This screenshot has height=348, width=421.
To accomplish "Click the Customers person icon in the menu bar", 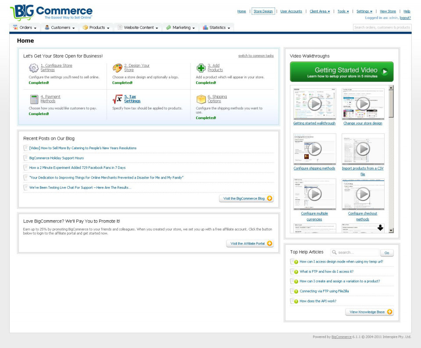I will click(47, 27).
